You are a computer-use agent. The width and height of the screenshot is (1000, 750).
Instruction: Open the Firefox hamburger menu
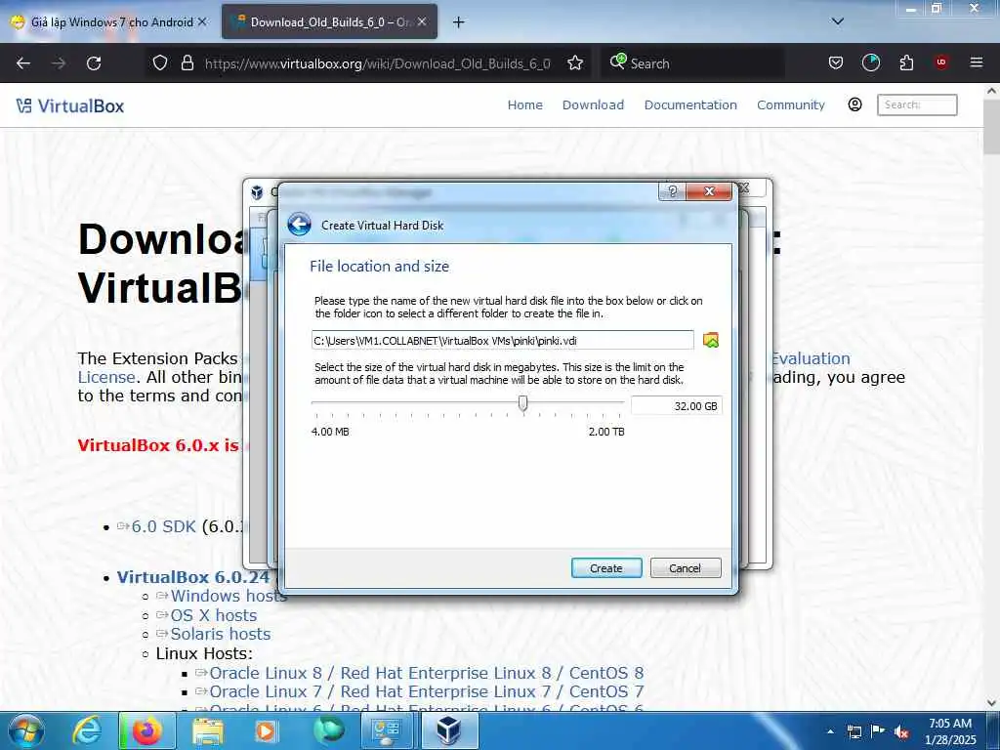click(x=976, y=63)
